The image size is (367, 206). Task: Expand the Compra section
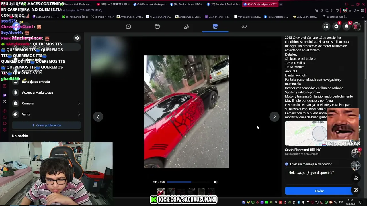point(46,103)
